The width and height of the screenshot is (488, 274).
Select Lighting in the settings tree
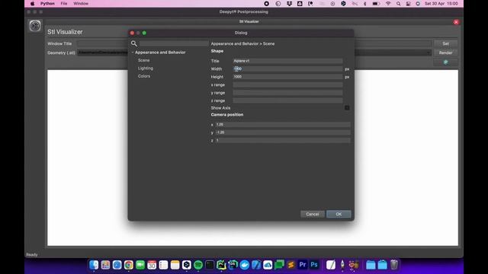coord(146,68)
